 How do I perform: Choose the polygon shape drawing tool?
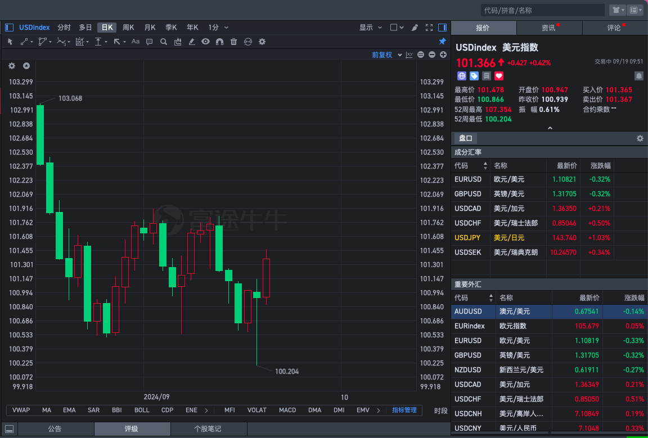pos(42,41)
